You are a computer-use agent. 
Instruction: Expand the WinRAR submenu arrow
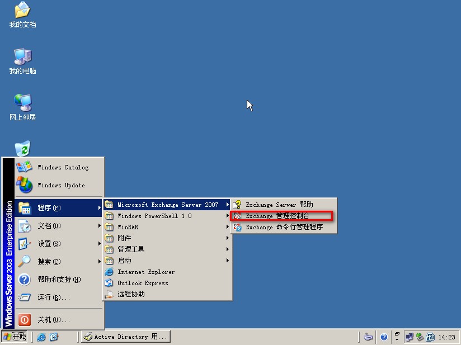tap(228, 227)
